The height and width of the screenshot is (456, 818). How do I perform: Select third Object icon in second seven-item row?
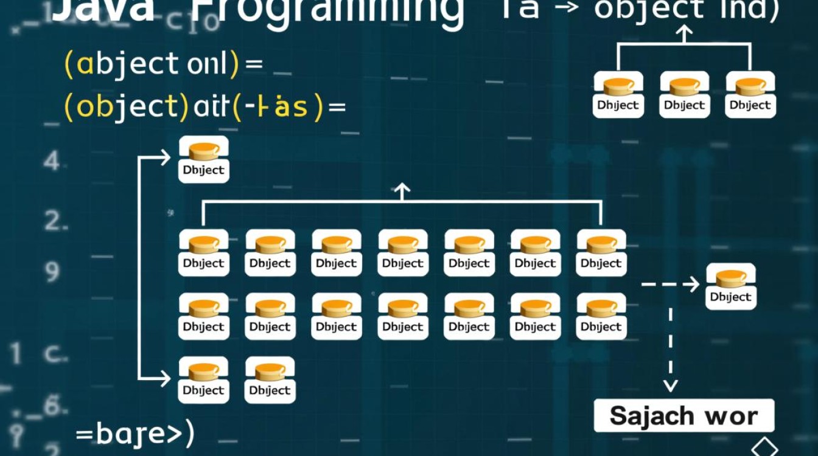click(x=337, y=316)
